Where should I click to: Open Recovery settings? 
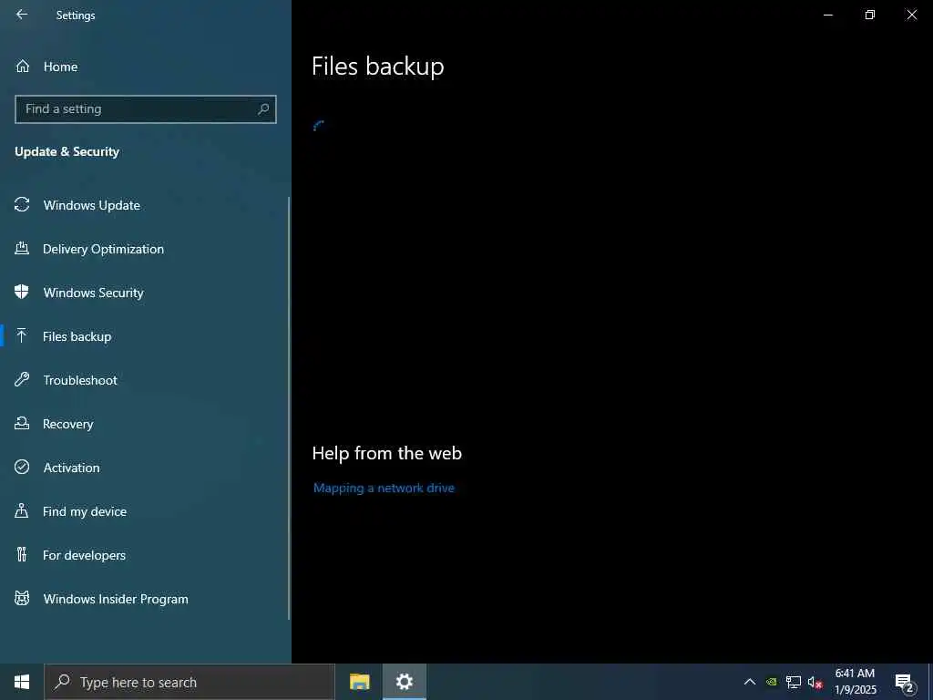tap(145, 424)
